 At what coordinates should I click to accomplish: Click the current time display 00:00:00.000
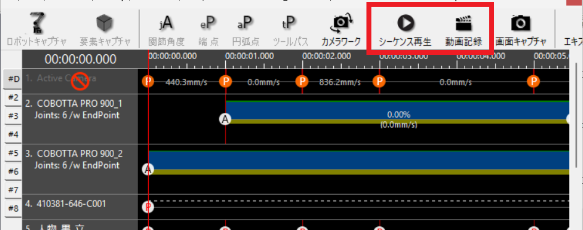[x=80, y=59]
